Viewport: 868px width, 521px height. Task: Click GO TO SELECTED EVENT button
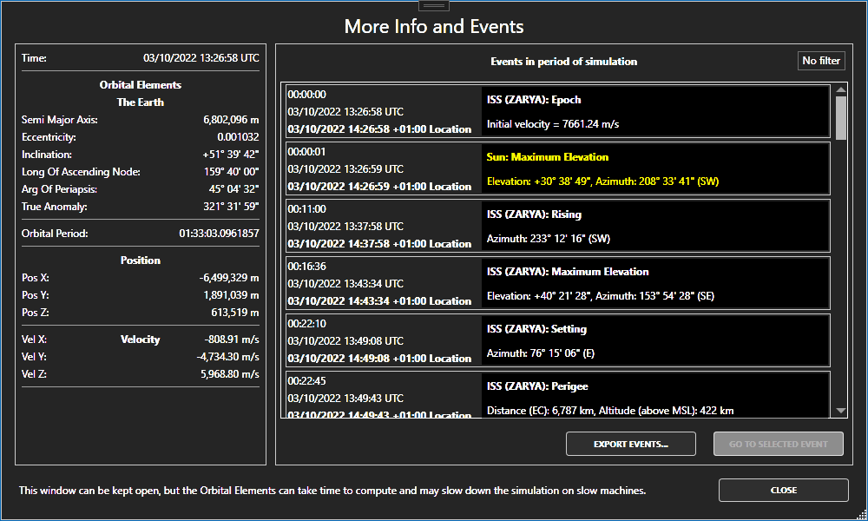[x=778, y=443]
